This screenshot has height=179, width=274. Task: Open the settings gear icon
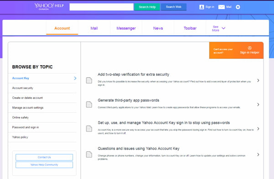coord(238,7)
